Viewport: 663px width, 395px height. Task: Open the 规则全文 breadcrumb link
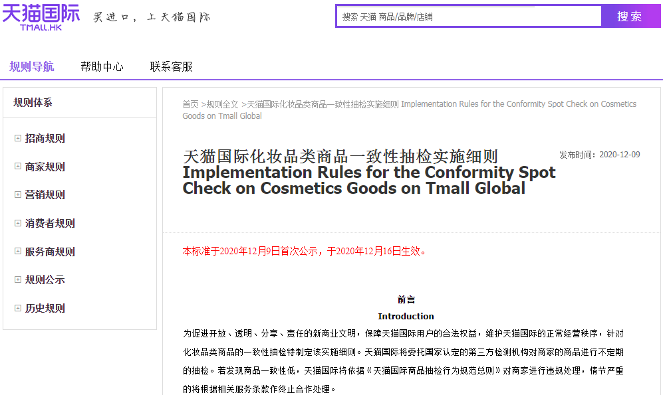pos(222,104)
